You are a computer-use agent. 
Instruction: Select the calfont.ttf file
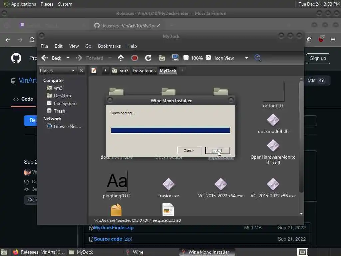(x=273, y=94)
